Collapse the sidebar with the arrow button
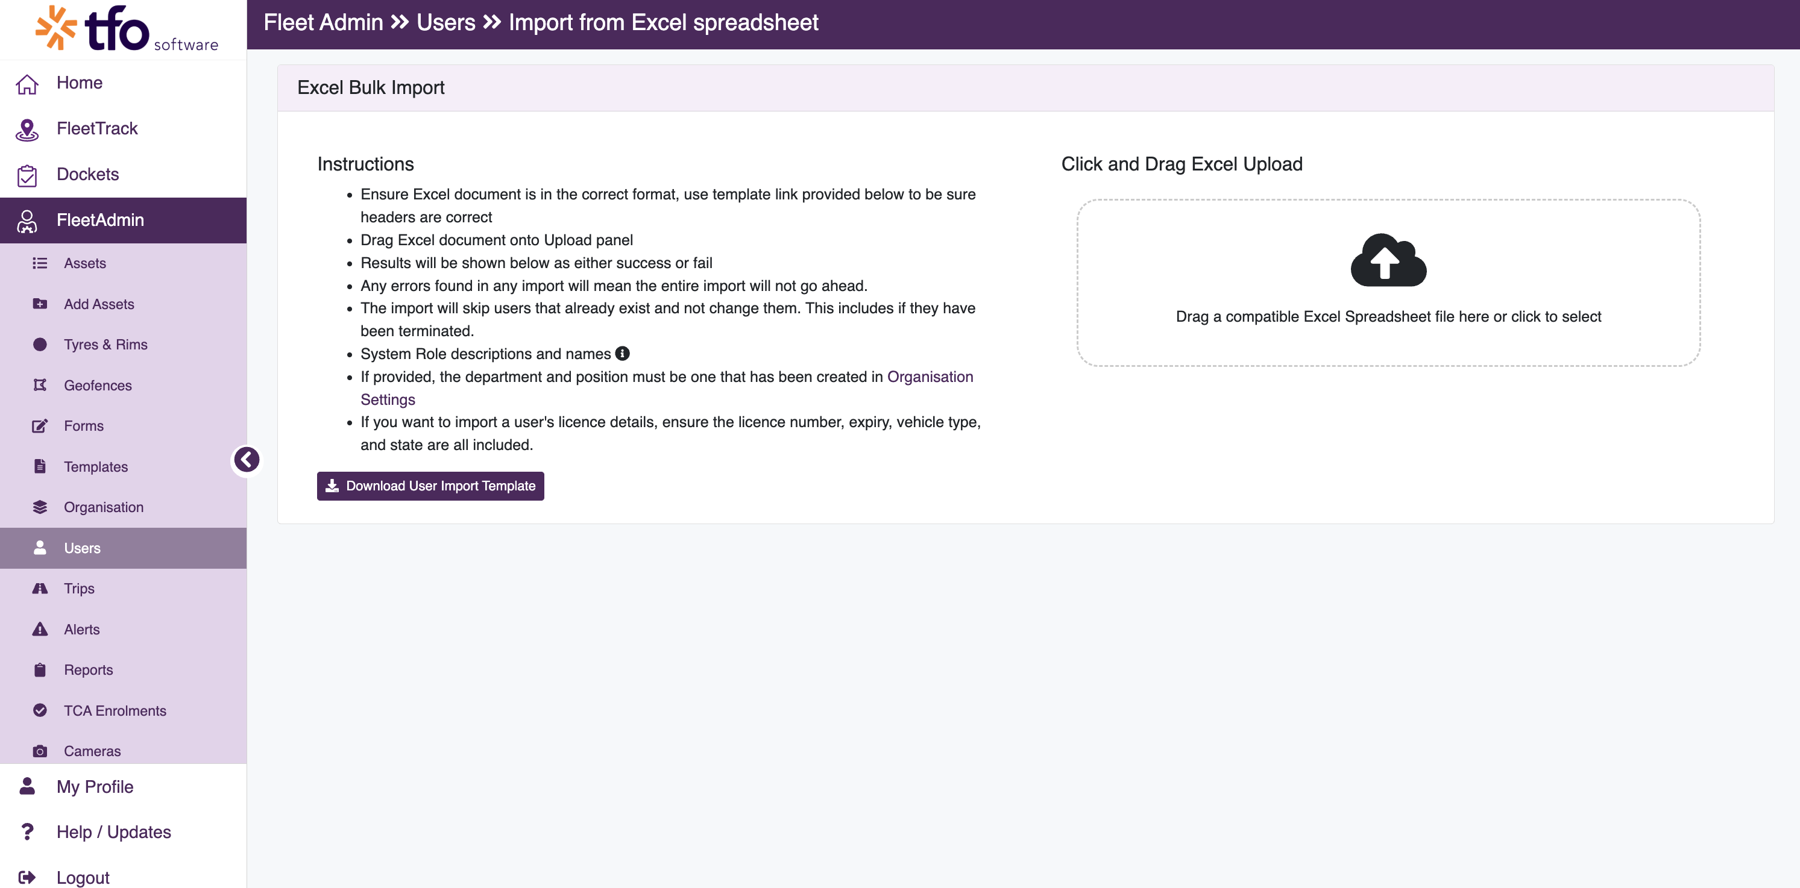Image resolution: width=1800 pixels, height=888 pixels. (247, 460)
